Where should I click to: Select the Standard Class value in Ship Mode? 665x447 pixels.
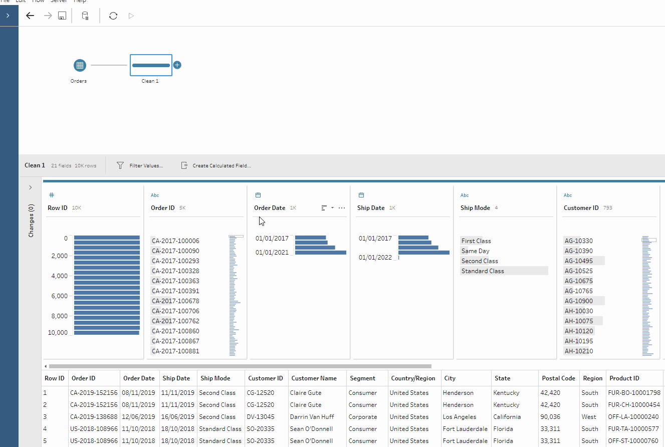click(x=483, y=271)
